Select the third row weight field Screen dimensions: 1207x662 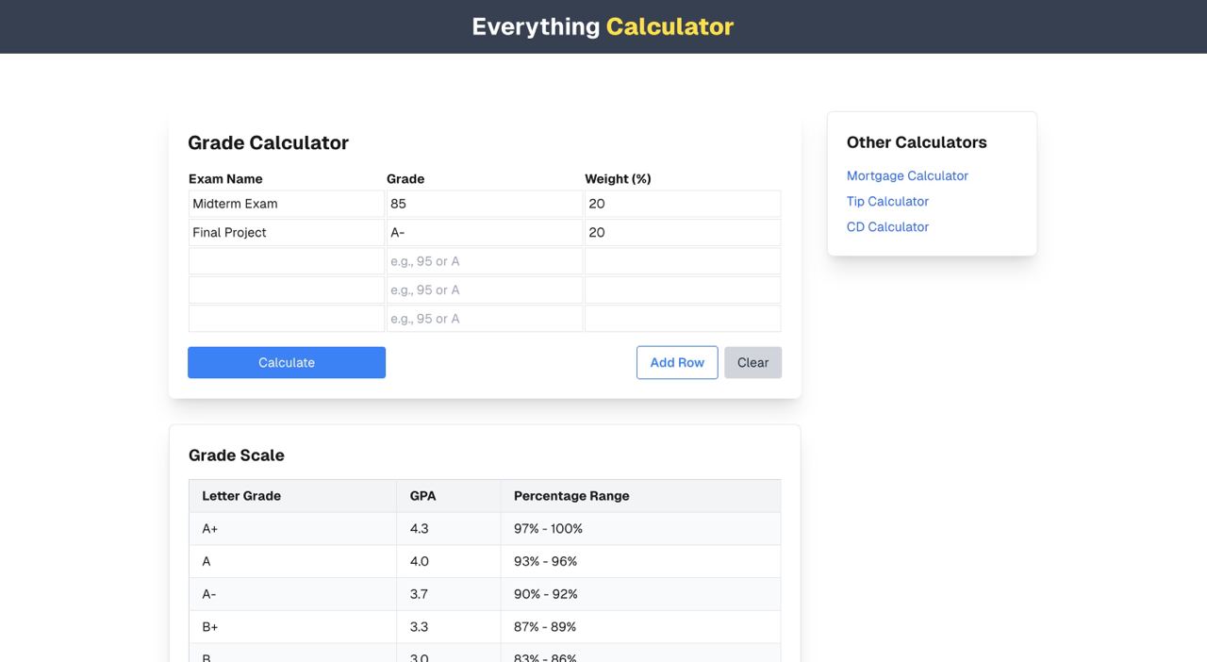point(683,262)
